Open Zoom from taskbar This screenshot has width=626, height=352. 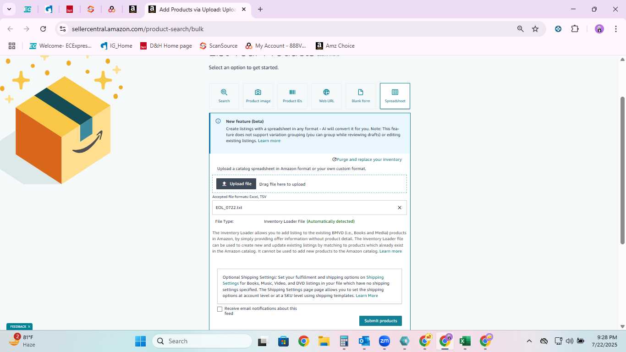click(384, 341)
